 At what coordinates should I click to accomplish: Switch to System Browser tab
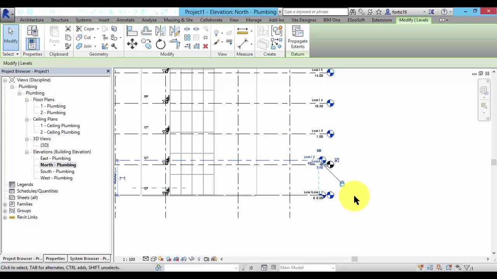tap(90, 258)
